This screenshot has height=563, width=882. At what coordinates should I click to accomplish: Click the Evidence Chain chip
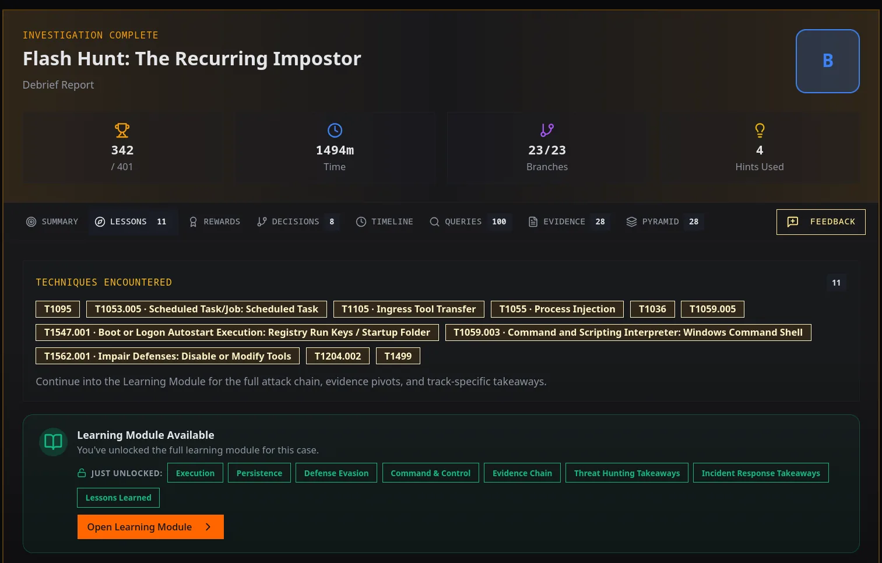click(x=522, y=473)
